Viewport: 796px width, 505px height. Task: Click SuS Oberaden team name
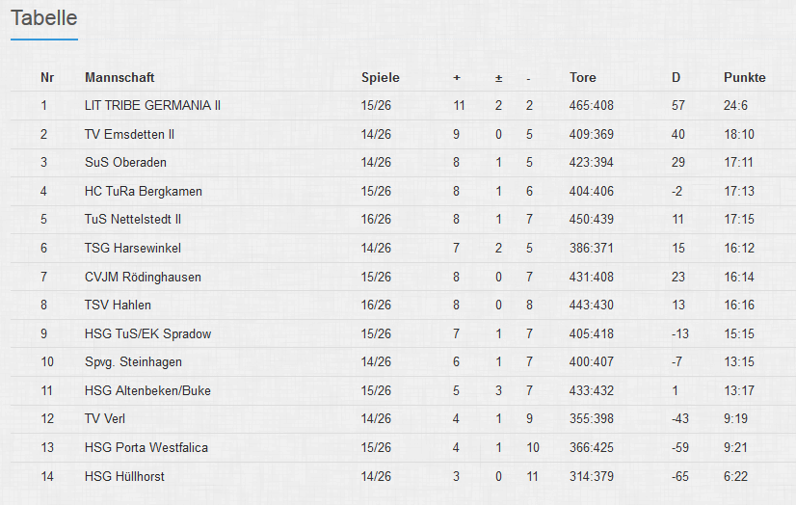pos(125,162)
